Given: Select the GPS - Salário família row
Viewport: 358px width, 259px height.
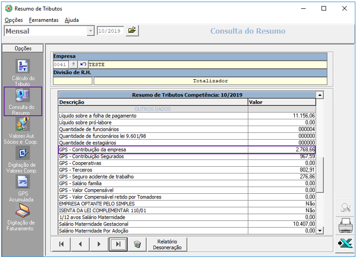Looking at the screenshot, I should tap(187, 183).
